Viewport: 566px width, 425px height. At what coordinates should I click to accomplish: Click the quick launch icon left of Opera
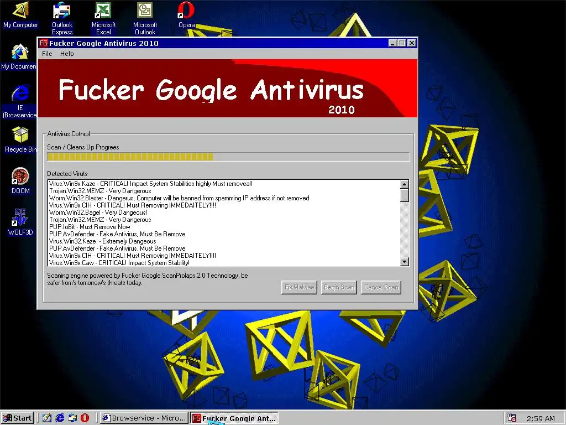(72, 418)
